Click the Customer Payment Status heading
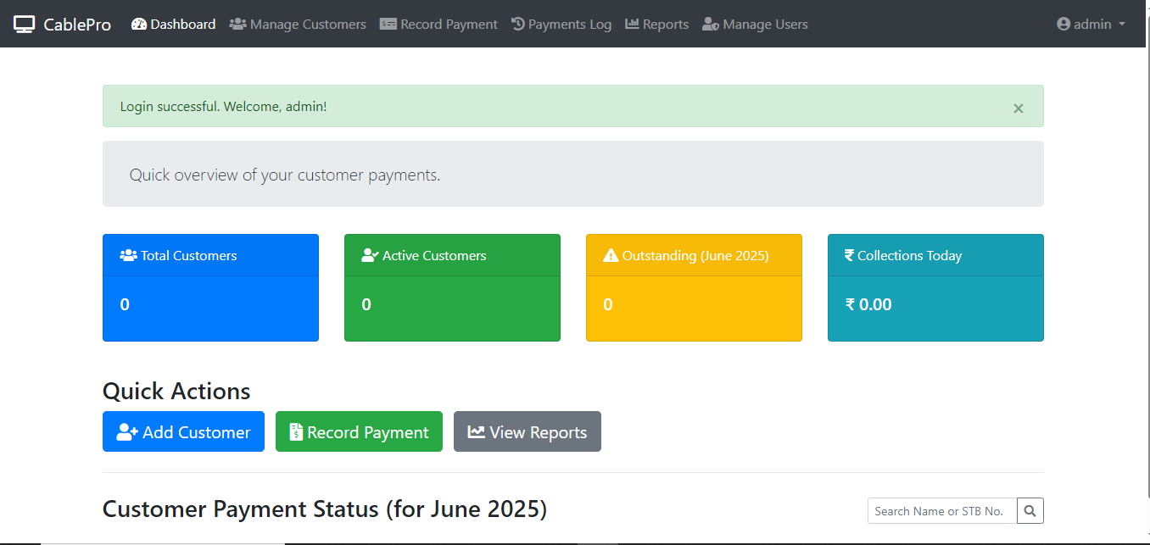 click(325, 509)
